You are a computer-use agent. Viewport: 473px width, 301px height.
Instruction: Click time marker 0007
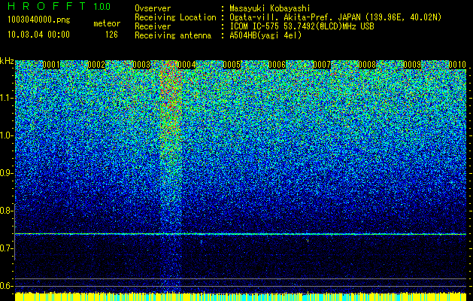coord(322,65)
